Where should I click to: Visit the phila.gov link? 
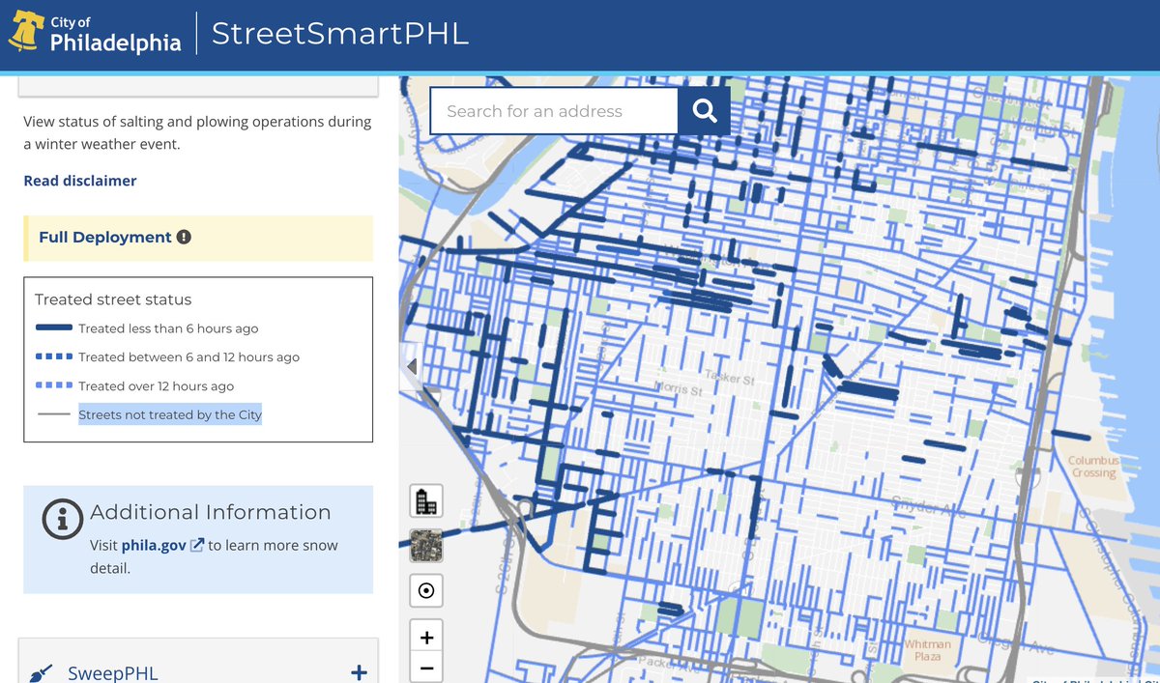154,545
